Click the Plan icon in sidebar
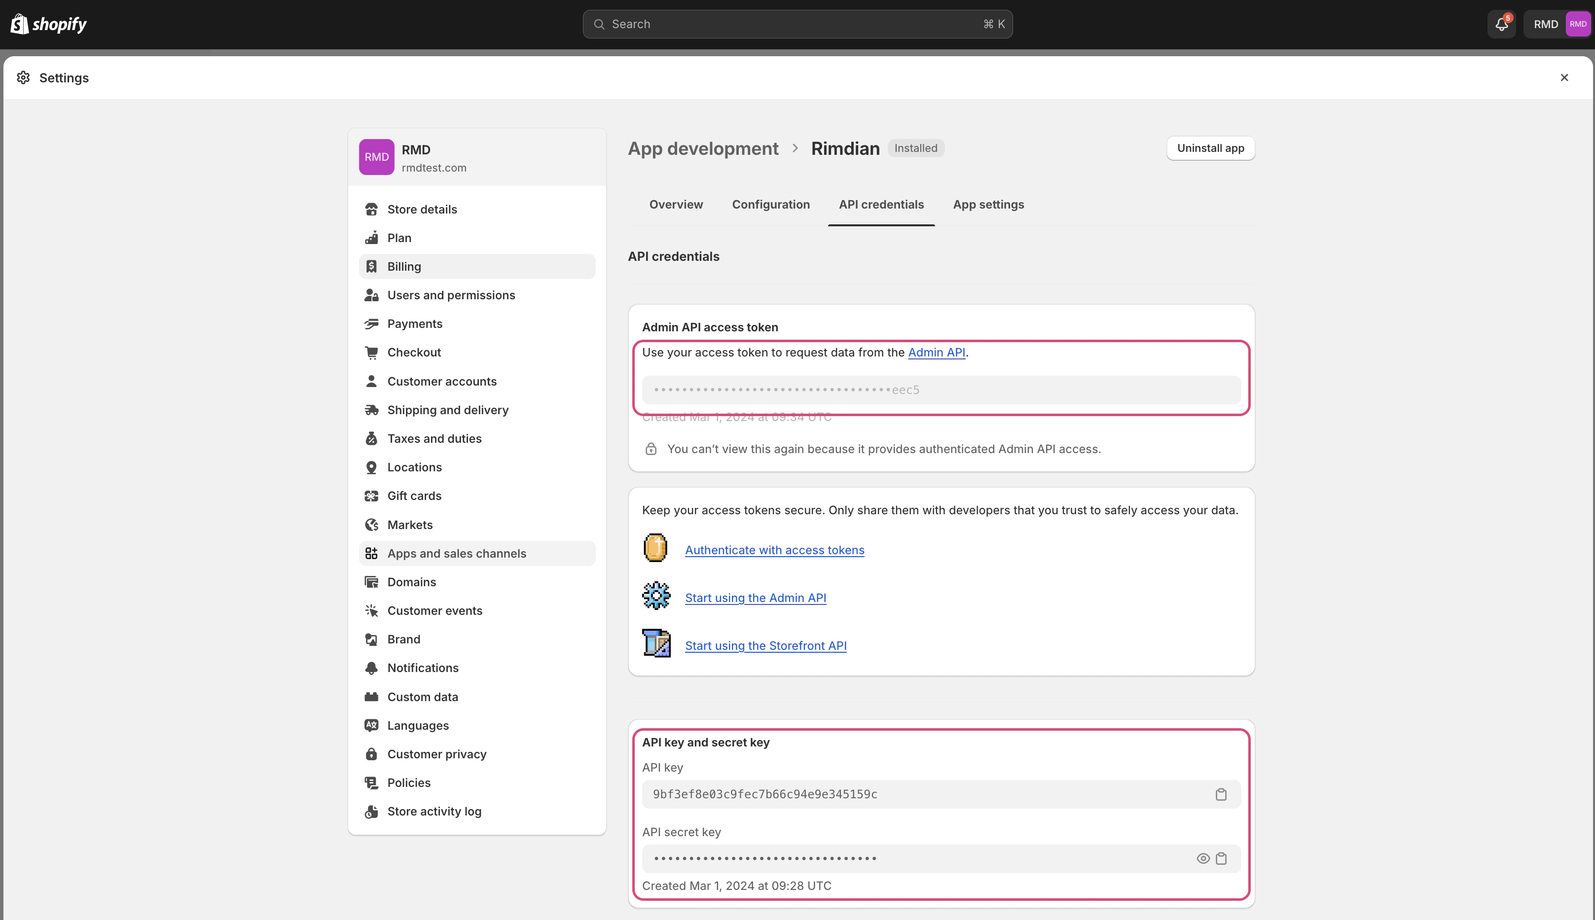The width and height of the screenshot is (1595, 920). point(371,238)
